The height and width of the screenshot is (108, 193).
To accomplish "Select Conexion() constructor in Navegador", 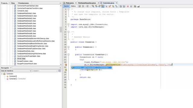I will point(13,76).
